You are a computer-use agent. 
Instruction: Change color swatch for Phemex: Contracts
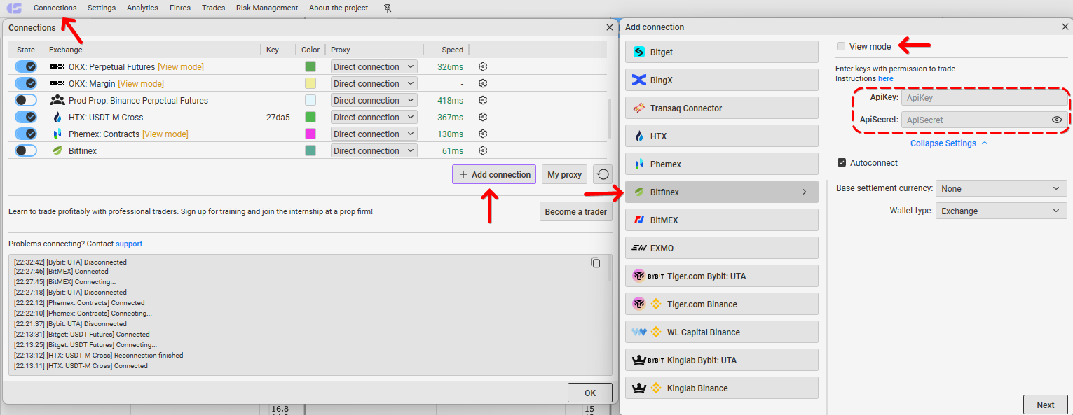[310, 134]
